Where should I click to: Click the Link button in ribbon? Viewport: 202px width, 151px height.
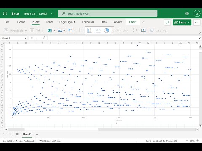click(x=122, y=31)
